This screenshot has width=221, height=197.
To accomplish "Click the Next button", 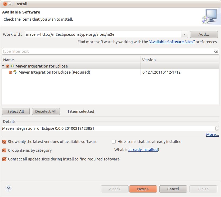I will 143,189.
